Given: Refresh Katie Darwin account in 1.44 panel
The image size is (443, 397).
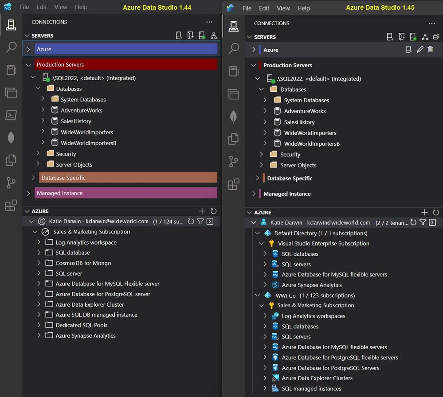Looking at the screenshot, I should coord(191,222).
